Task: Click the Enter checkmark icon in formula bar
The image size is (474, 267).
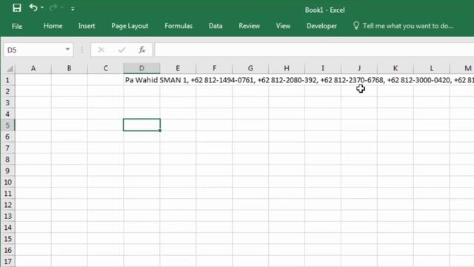Action: pos(121,50)
